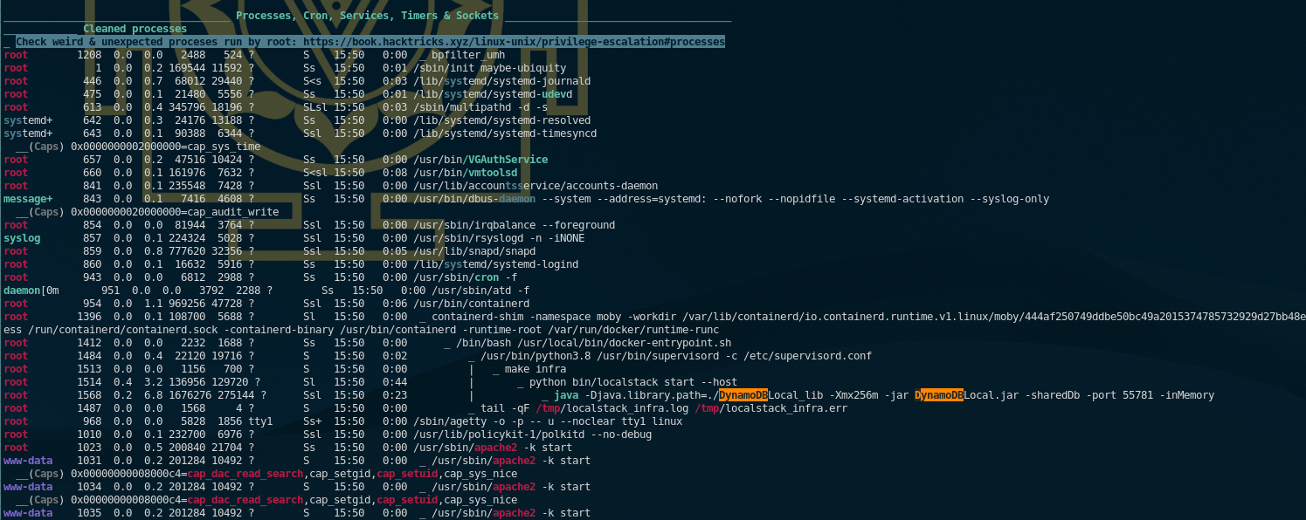The width and height of the screenshot is (1306, 520).
Task: Select '/sbin/multipathd -d -s' command
Action: pos(480,107)
